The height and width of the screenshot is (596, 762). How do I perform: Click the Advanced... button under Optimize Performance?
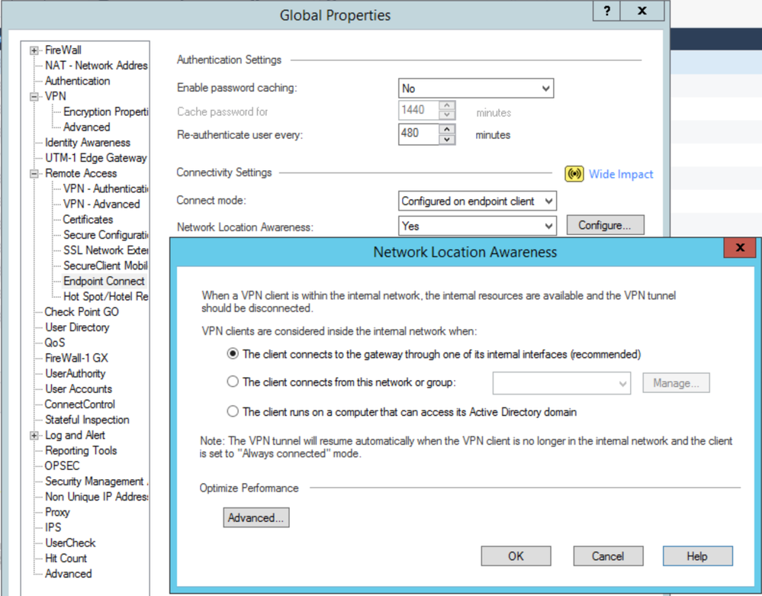pos(256,517)
